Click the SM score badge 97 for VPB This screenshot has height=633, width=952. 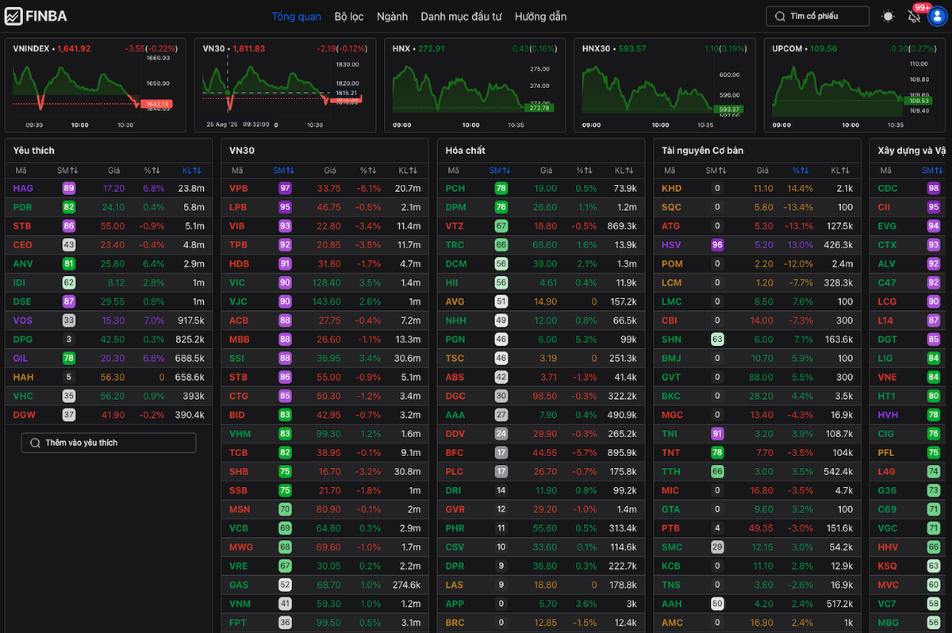pos(285,189)
